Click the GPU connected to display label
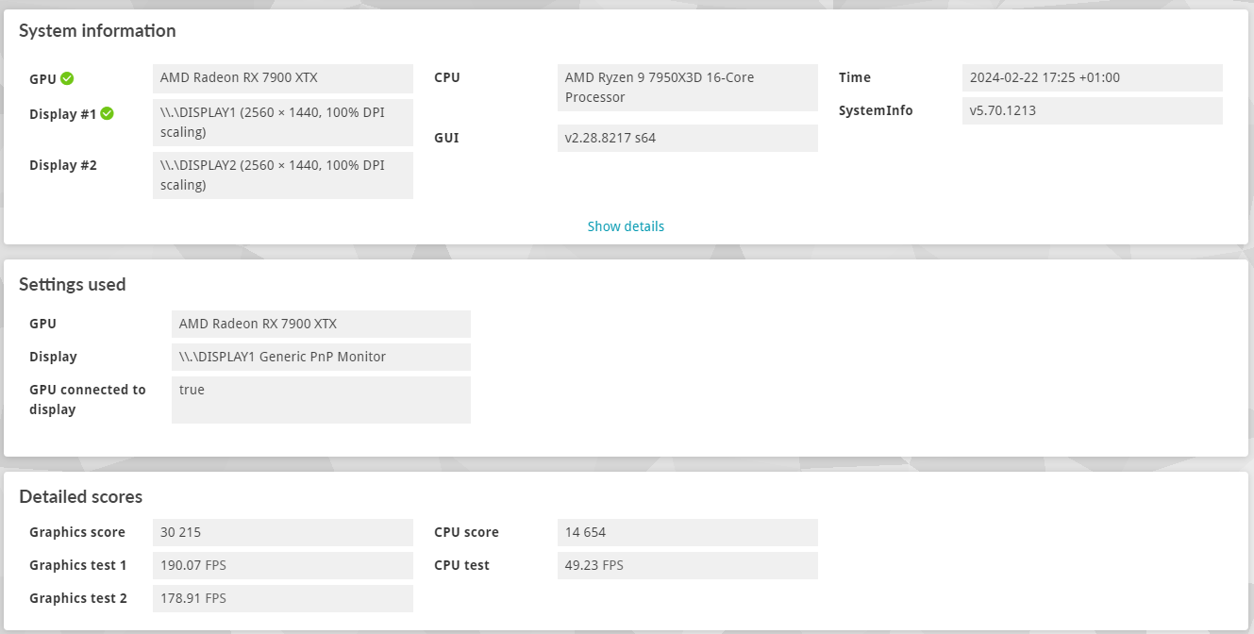This screenshot has height=634, width=1254. click(x=88, y=400)
